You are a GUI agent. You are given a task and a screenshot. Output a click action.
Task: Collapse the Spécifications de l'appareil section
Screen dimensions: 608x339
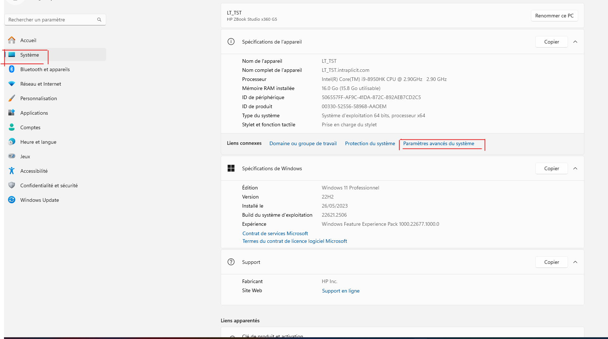point(575,42)
